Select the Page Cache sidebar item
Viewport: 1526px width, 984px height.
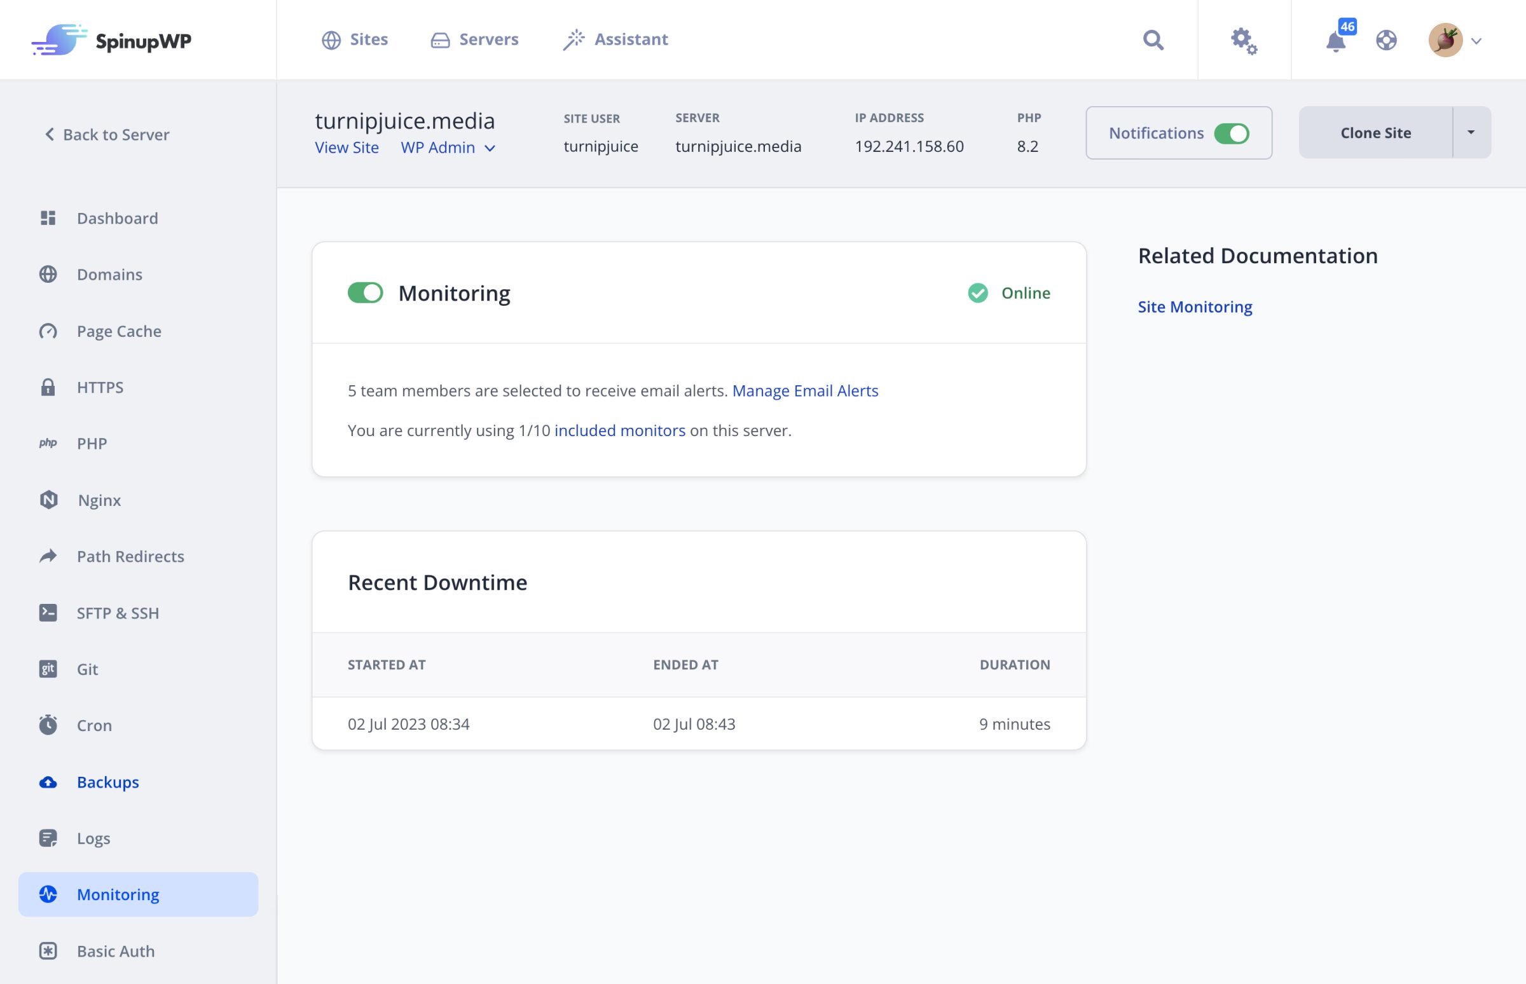click(118, 331)
